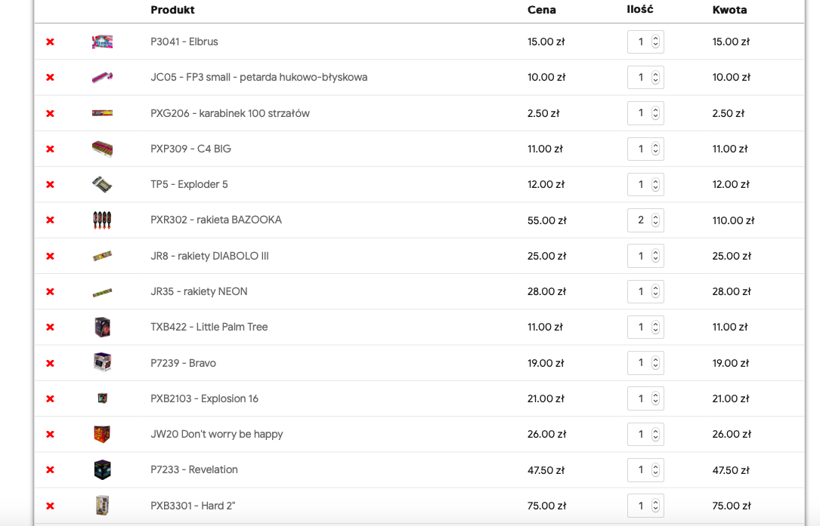Delete PXB3301 - Hard 2" row
Screen dimensions: 820x526
pos(50,506)
